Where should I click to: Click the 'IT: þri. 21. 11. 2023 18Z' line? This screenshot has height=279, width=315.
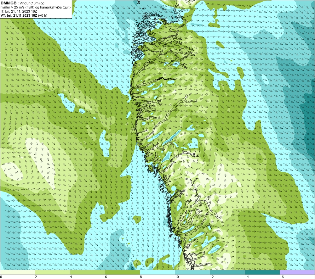click(x=19, y=11)
